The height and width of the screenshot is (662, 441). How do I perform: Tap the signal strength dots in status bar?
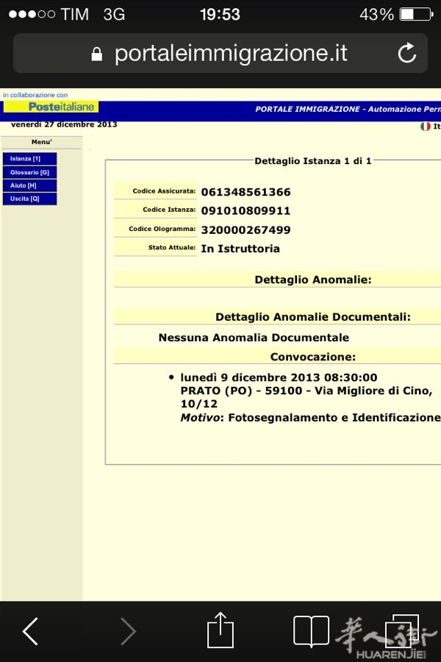coord(32,15)
